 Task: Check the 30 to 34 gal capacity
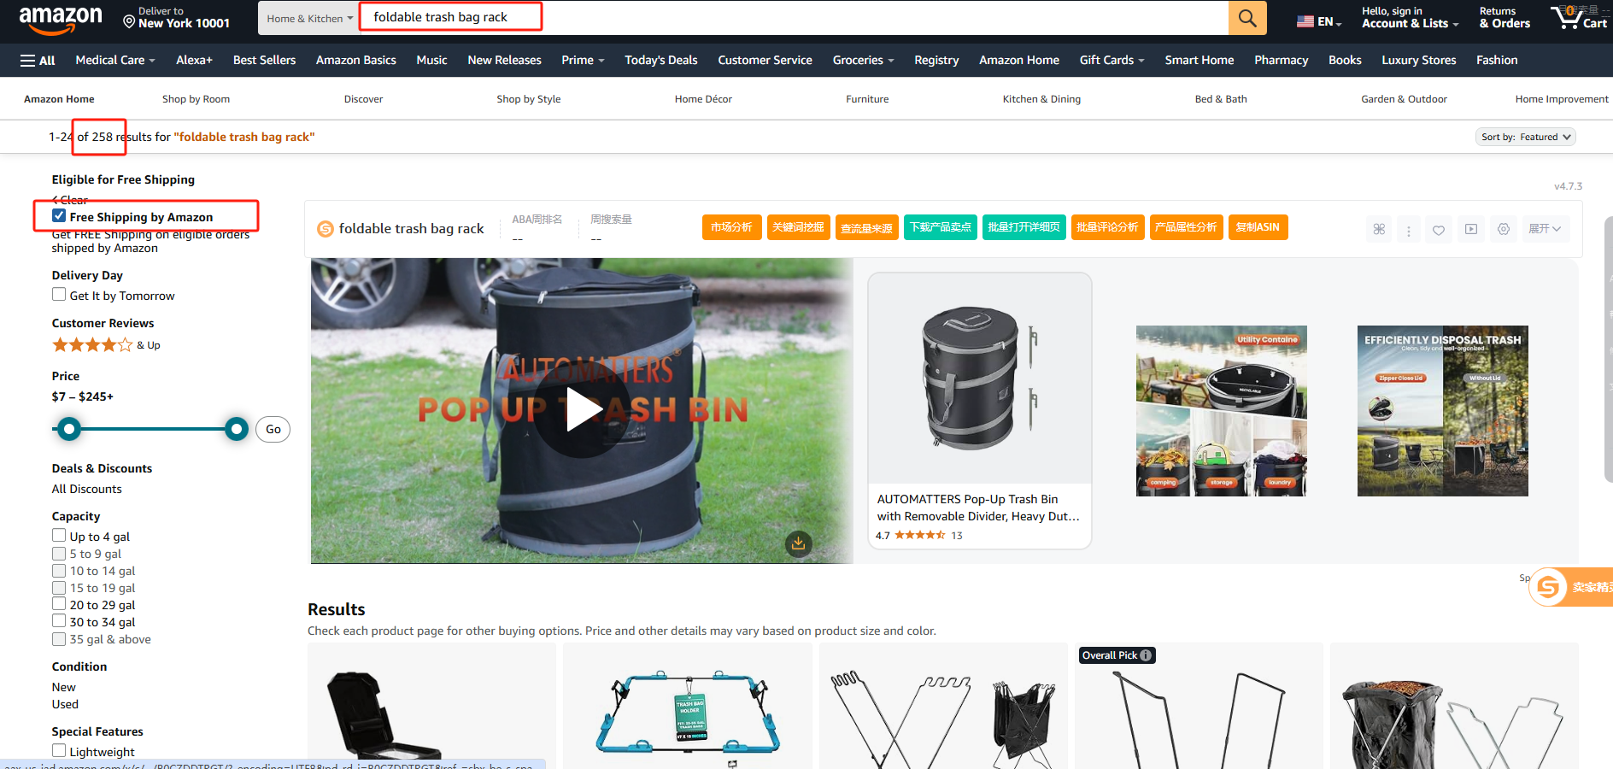pos(59,621)
